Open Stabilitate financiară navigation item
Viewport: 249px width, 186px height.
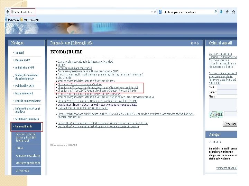pos(27,119)
